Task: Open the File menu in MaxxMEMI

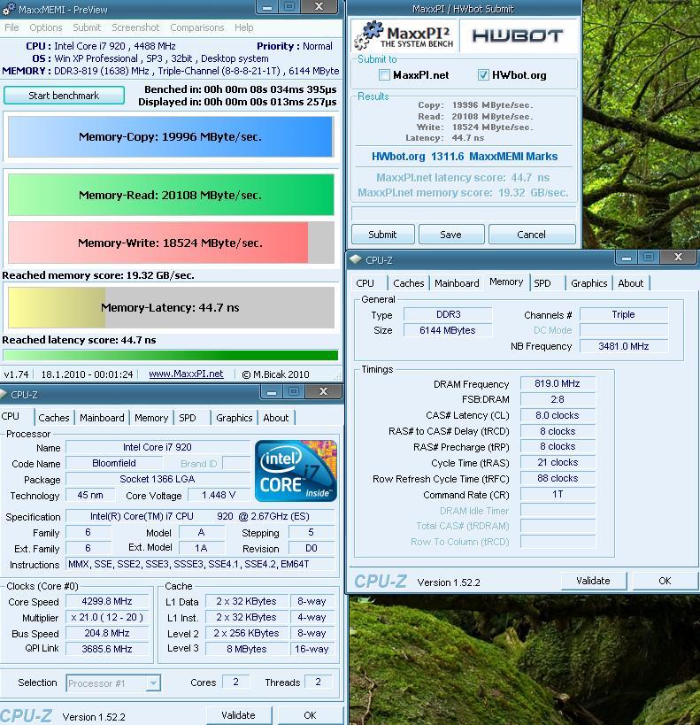Action: [12, 27]
